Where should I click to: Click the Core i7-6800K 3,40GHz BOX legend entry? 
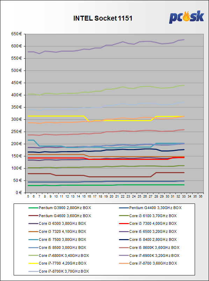pos(59,255)
